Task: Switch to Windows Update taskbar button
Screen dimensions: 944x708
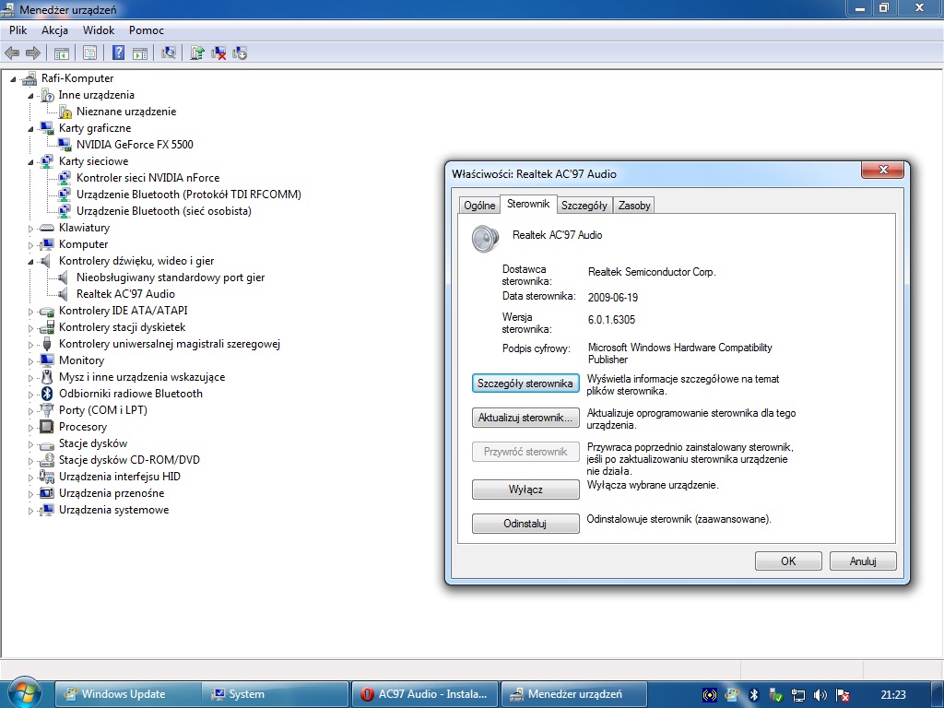Action: tap(126, 694)
